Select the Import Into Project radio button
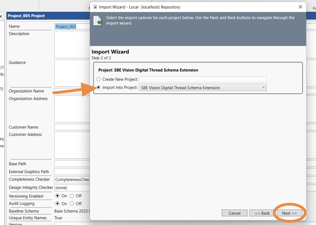This screenshot has width=316, height=225. tap(99, 88)
